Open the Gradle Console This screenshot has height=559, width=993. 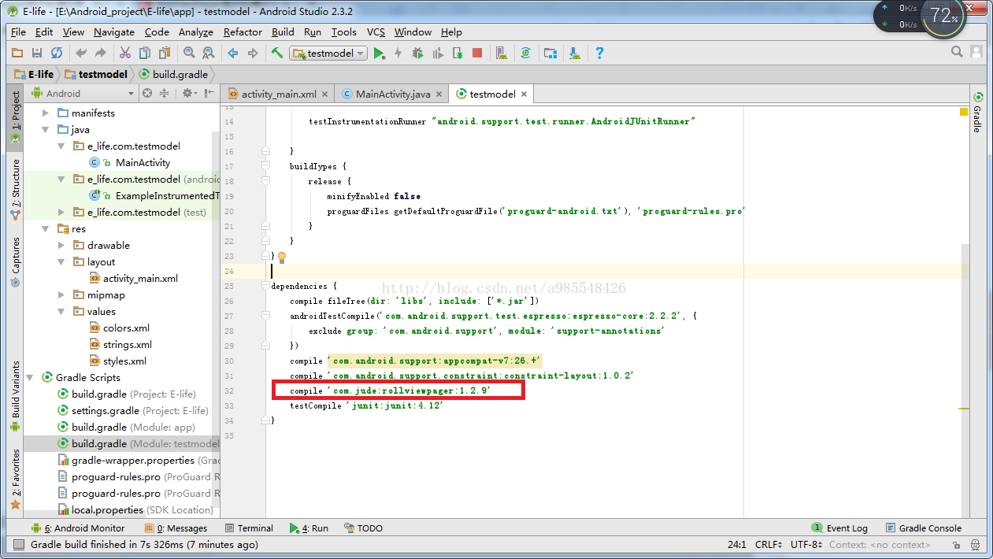[x=924, y=528]
